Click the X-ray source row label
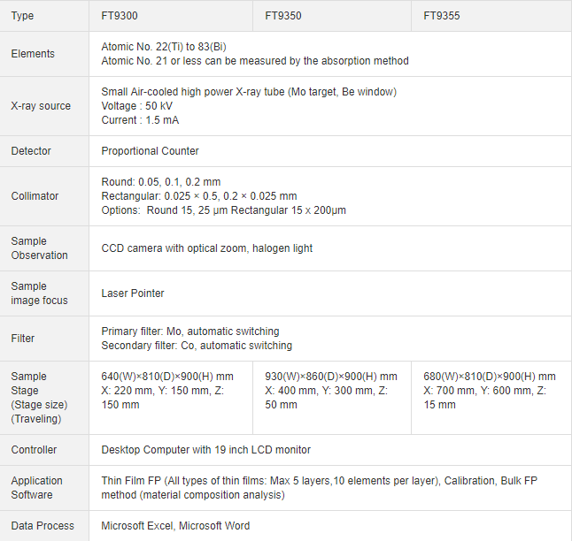 point(41,106)
